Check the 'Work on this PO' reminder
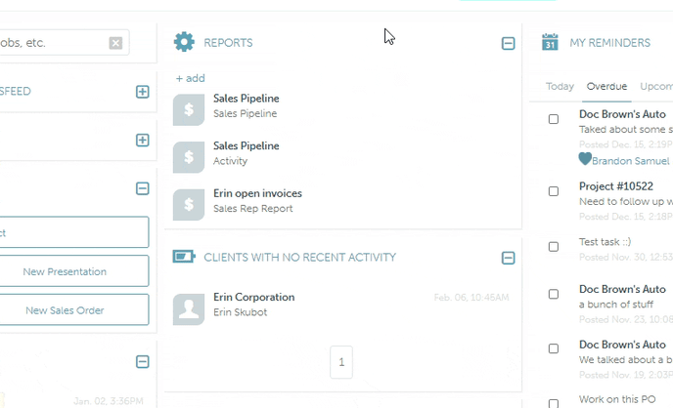Screen dimensions: 673x408 coord(554,403)
